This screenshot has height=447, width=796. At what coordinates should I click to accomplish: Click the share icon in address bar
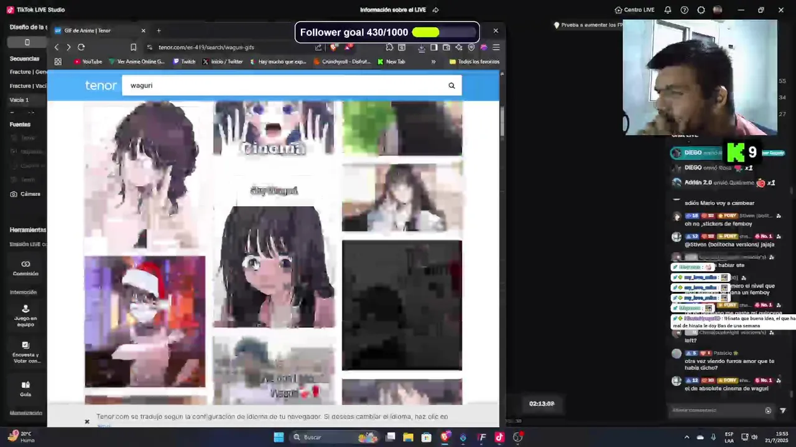[318, 47]
